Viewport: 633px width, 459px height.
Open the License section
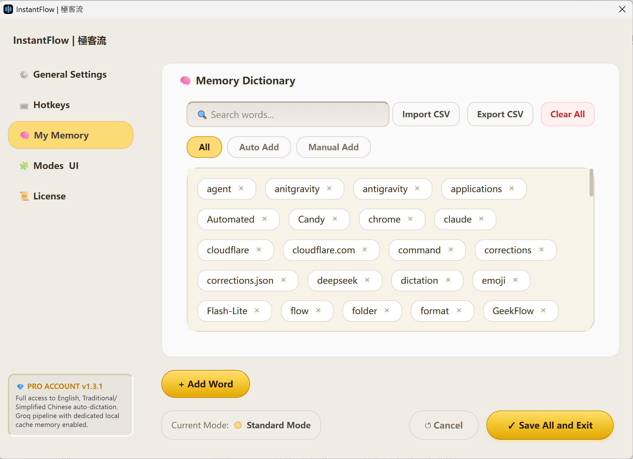click(70, 196)
